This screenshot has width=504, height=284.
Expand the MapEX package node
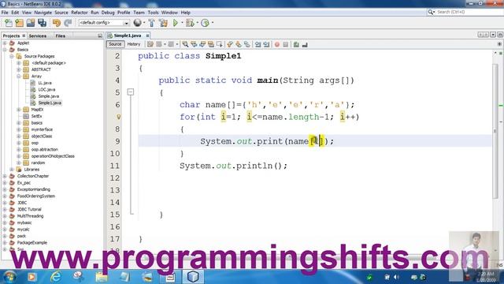click(x=19, y=110)
